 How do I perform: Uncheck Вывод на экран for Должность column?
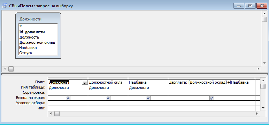tap(68, 98)
